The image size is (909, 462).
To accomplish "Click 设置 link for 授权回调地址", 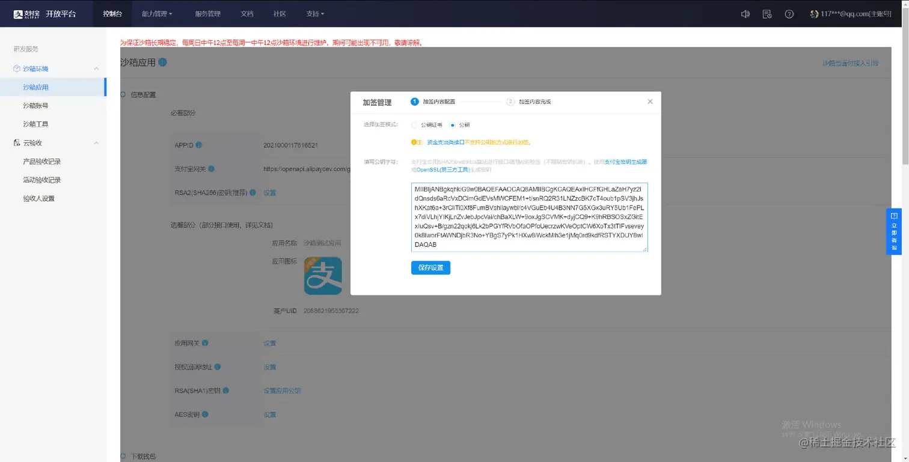I will pos(270,367).
